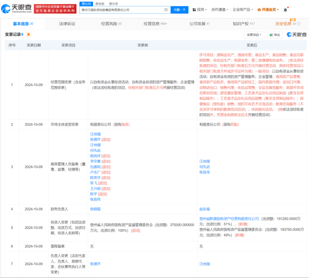The height and width of the screenshot is (278, 309).
Task: Open the 基本信息 tab
Action: (x=23, y=24)
